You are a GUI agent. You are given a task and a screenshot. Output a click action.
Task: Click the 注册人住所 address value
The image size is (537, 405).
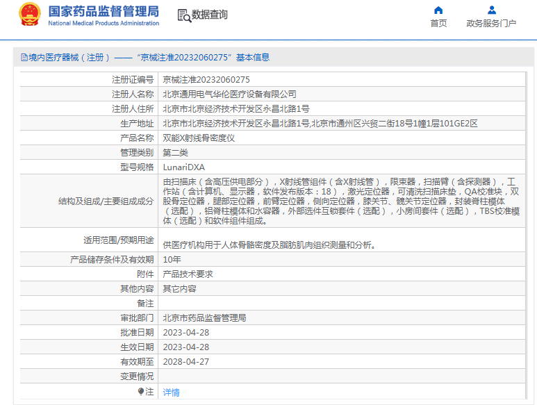click(x=236, y=109)
